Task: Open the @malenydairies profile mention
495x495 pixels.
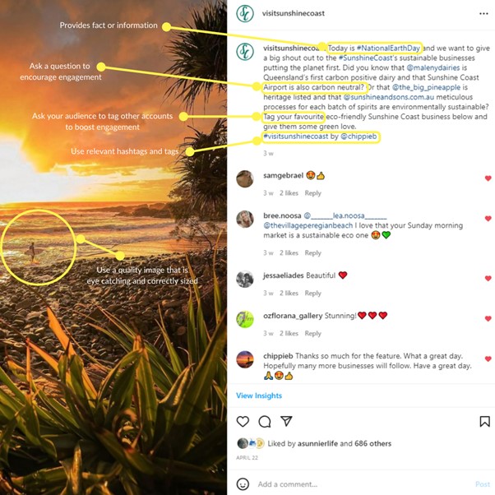Action: pyautogui.click(x=433, y=67)
